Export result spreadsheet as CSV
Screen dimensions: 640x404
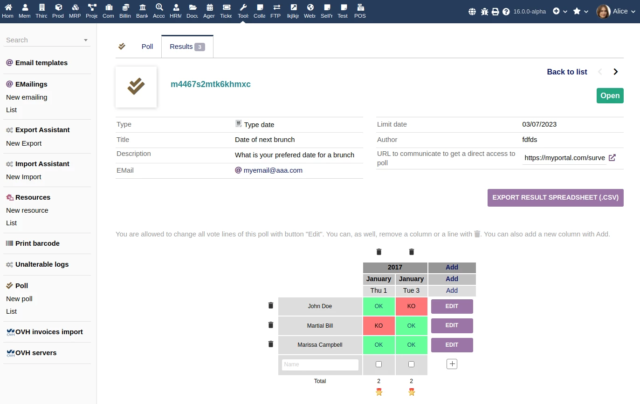coord(555,197)
